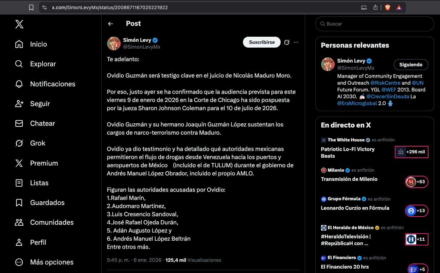The width and height of the screenshot is (440, 273).
Task: Open the @RiskCentre mention link
Action: click(x=385, y=83)
